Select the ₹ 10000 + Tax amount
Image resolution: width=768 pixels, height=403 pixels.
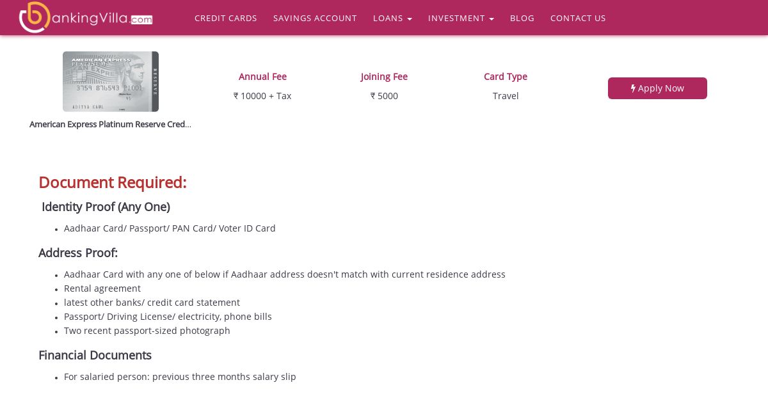coord(262,96)
